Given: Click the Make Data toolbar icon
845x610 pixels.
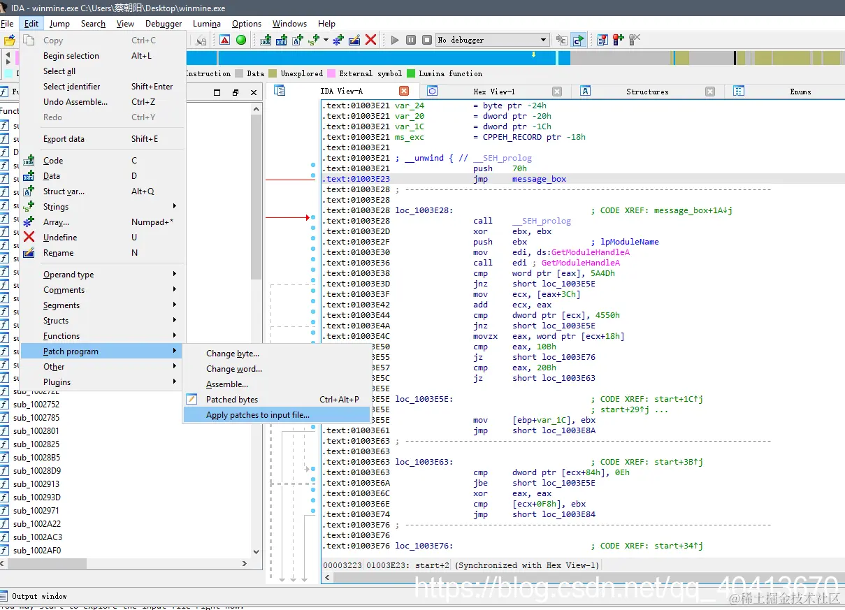Looking at the screenshot, I should click(282, 40).
